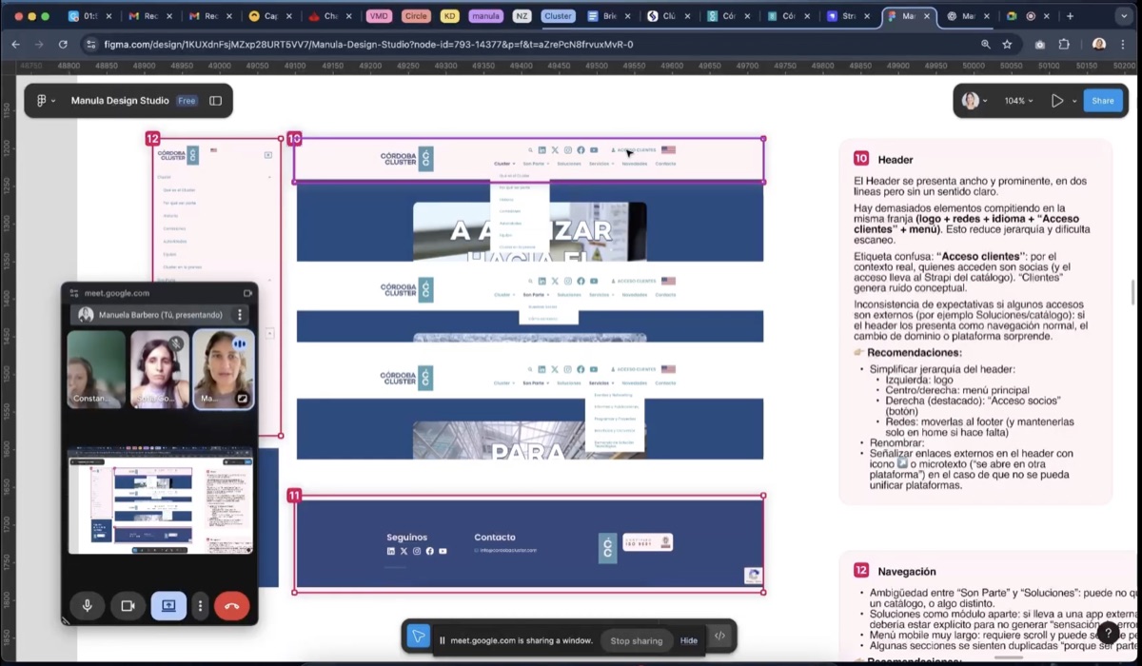Viewport: 1142px width, 666px height.
Task: Hide the sharing notification bar
Action: pos(689,640)
